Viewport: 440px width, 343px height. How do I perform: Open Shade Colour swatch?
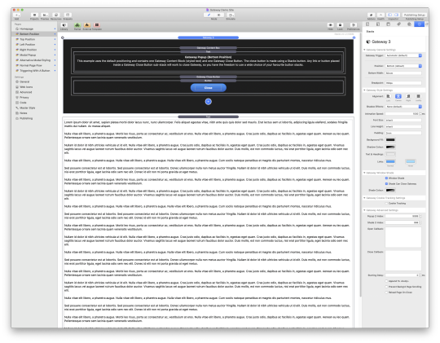point(390,191)
